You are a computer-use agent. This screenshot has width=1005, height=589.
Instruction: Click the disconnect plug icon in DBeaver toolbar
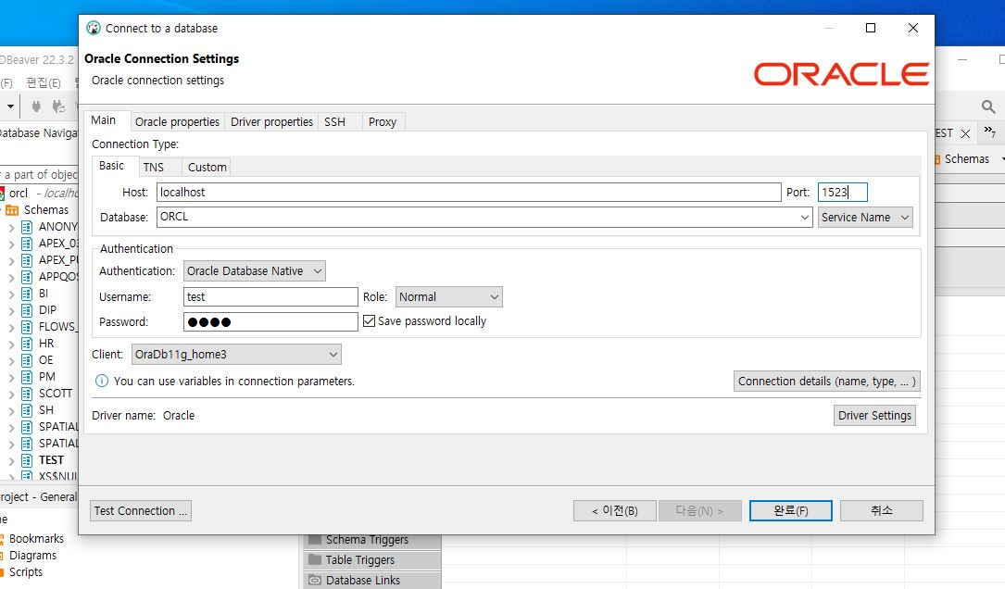click(x=59, y=107)
